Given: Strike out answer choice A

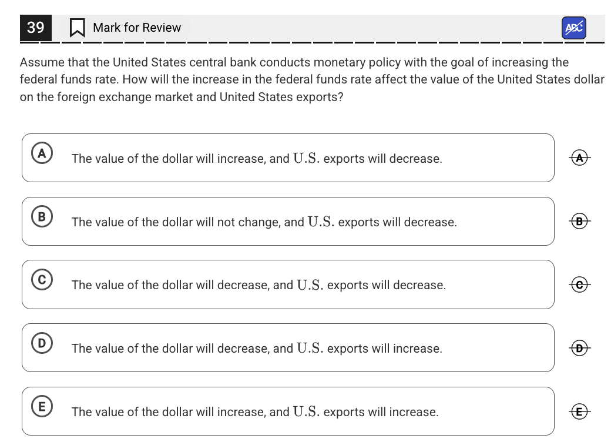Looking at the screenshot, I should tap(579, 158).
